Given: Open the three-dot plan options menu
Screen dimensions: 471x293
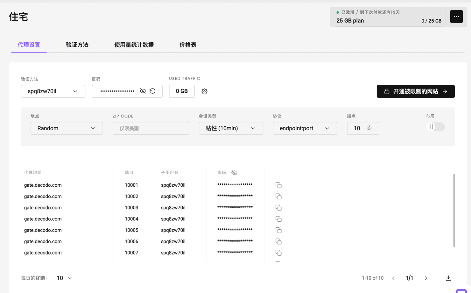Looking at the screenshot, I should tap(456, 17).
